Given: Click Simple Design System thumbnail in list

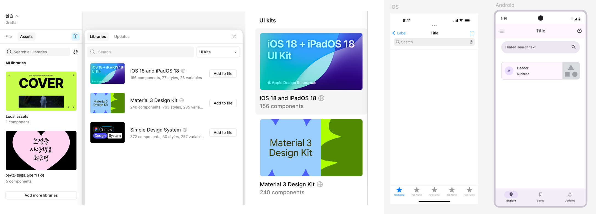Looking at the screenshot, I should tap(108, 132).
